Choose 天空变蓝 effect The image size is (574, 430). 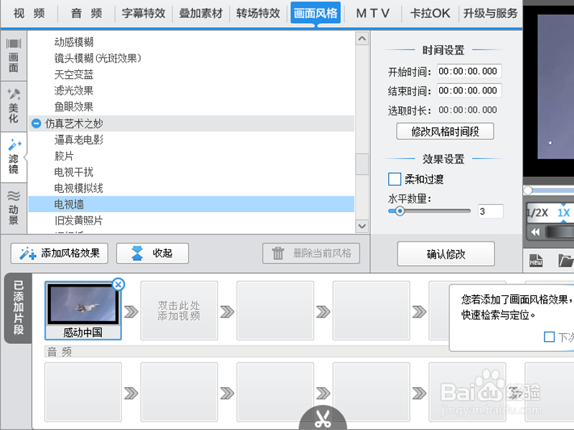(74, 75)
